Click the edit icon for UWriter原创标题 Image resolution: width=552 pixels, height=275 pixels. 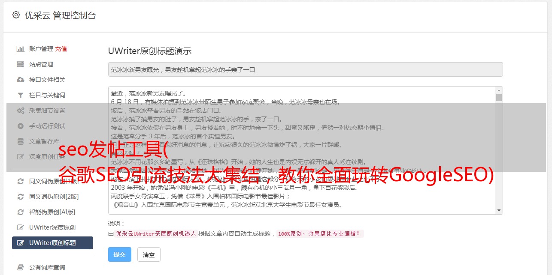[x=20, y=243]
